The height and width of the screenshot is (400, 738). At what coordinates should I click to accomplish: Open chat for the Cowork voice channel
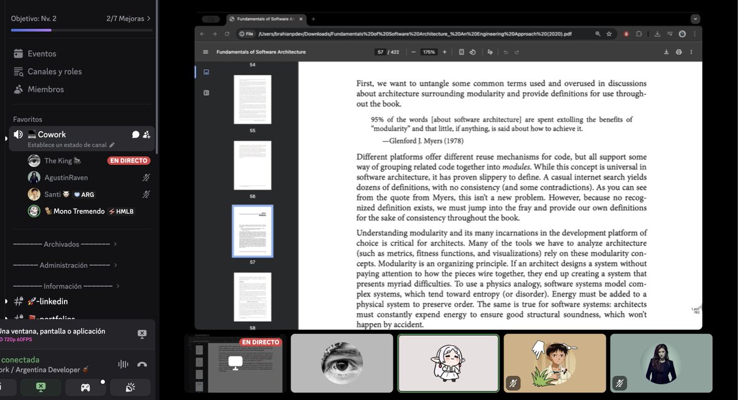136,134
